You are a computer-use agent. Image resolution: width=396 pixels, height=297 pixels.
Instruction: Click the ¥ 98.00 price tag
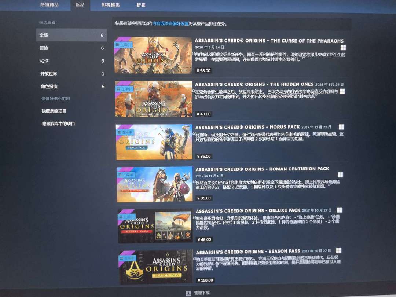tap(203, 71)
